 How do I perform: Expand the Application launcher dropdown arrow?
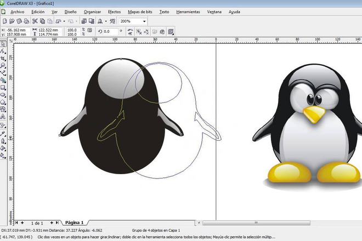click(x=106, y=21)
